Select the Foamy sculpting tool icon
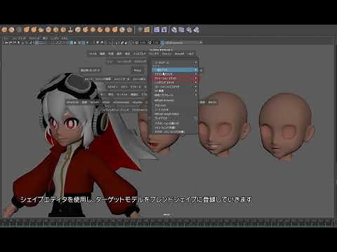This screenshot has height=252, width=337. click(x=48, y=30)
